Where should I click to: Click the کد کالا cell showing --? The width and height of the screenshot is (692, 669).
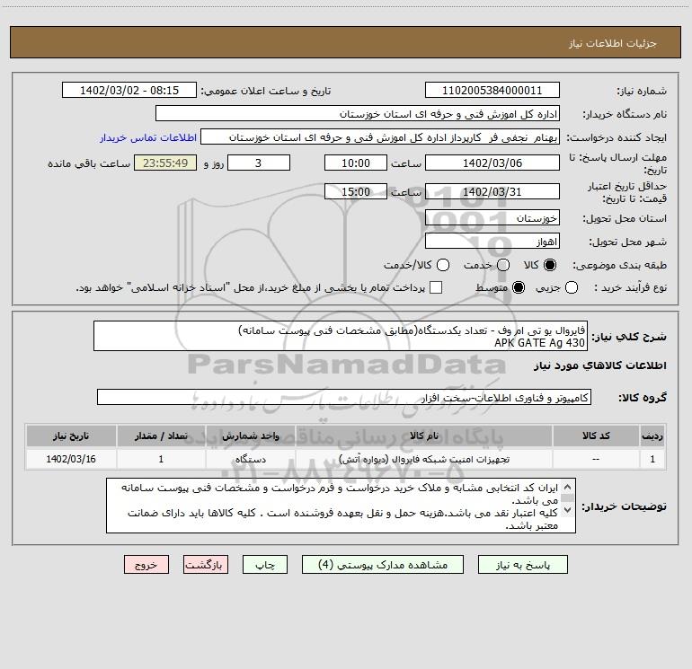pyautogui.click(x=596, y=459)
